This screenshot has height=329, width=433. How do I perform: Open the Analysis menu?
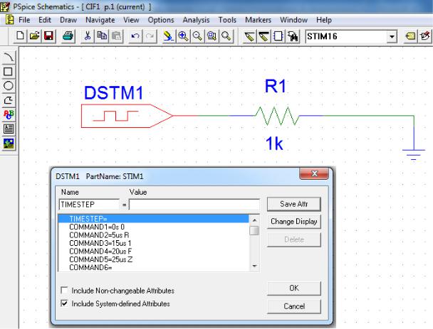pyautogui.click(x=196, y=20)
